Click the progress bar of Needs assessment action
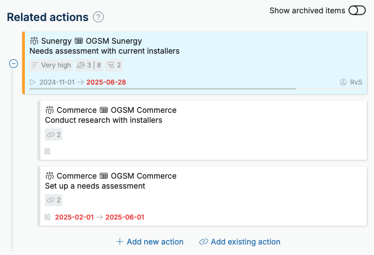The image size is (374, 255). coord(196,89)
